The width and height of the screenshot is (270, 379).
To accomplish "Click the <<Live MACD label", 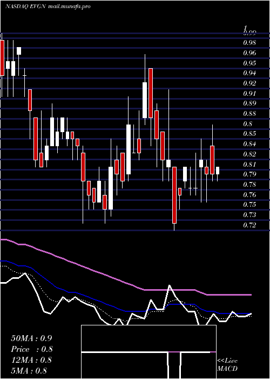I will point(227,365).
